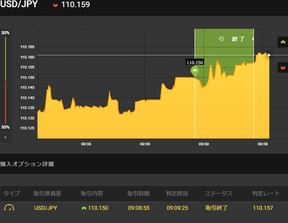Click the trader sentiment 50% gauge bar

pos(5,80)
